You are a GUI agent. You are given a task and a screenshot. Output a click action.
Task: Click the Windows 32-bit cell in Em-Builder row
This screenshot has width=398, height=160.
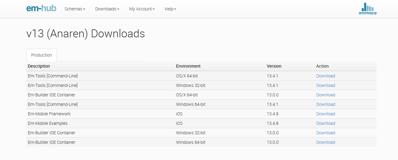(191, 133)
